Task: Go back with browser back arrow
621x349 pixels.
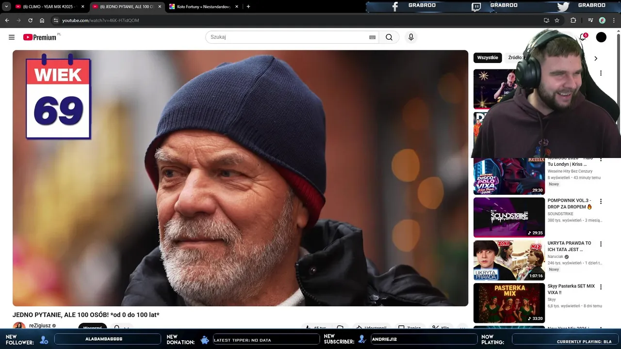Action: (7, 20)
